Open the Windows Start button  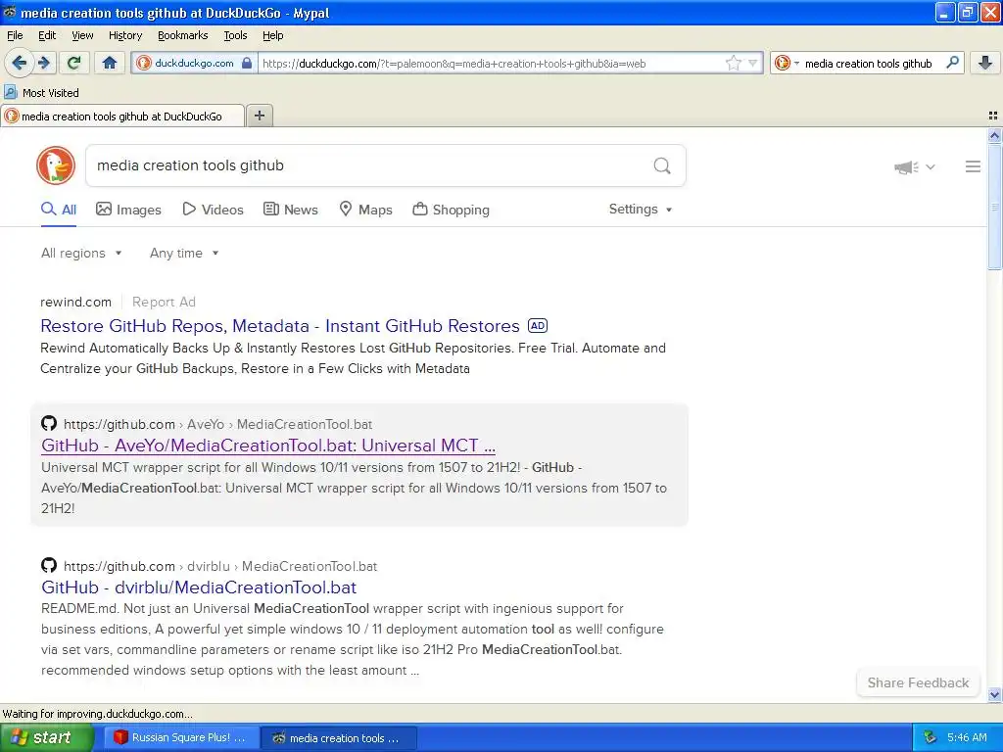click(46, 737)
